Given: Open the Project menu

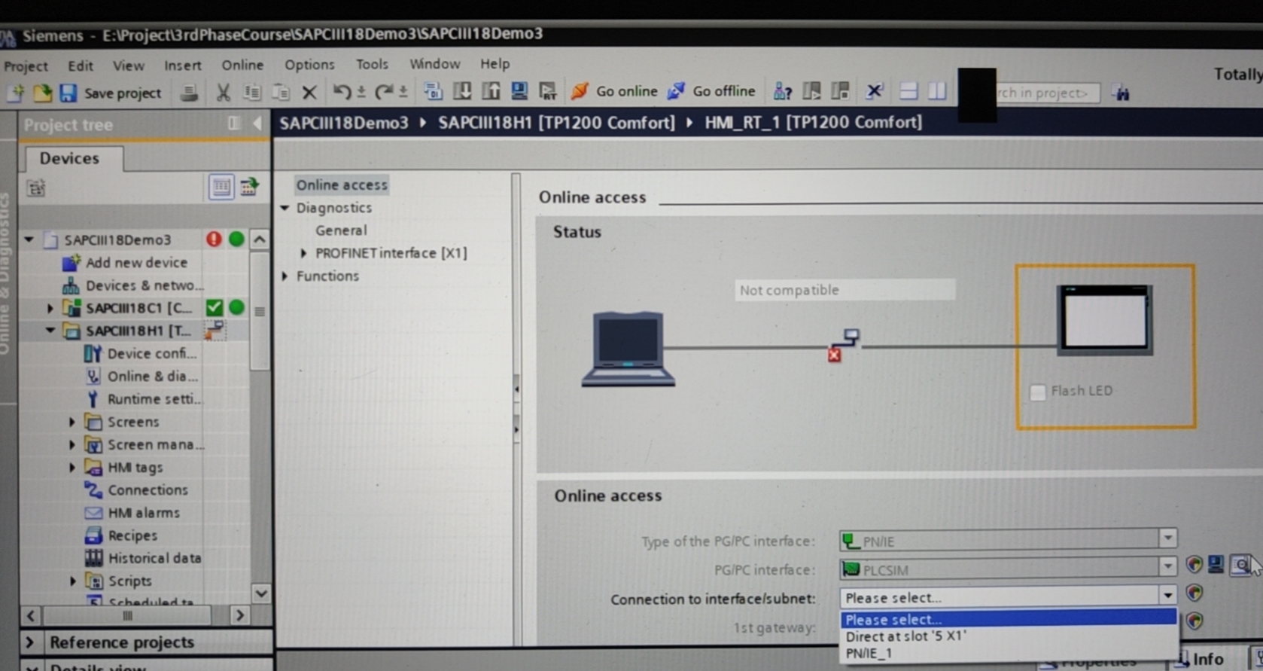Looking at the screenshot, I should click(26, 66).
